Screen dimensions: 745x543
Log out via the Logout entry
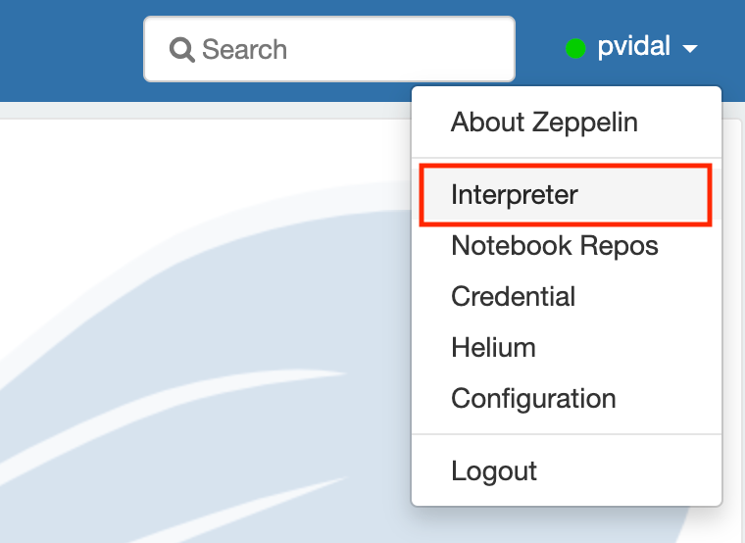[x=494, y=470]
